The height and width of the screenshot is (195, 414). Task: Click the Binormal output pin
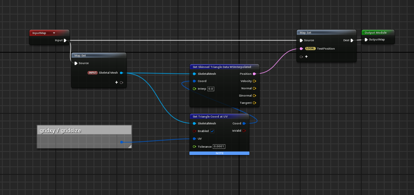(x=254, y=96)
